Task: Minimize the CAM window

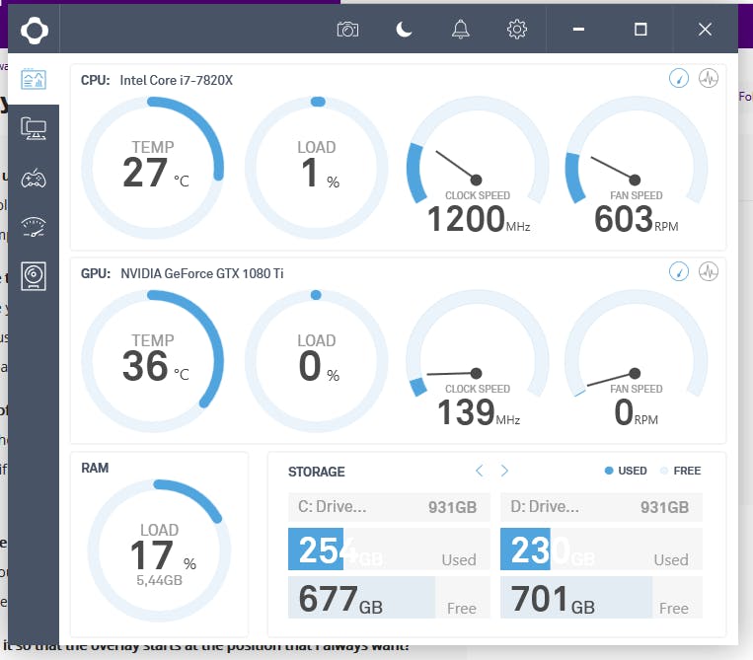Action: pyautogui.click(x=578, y=30)
